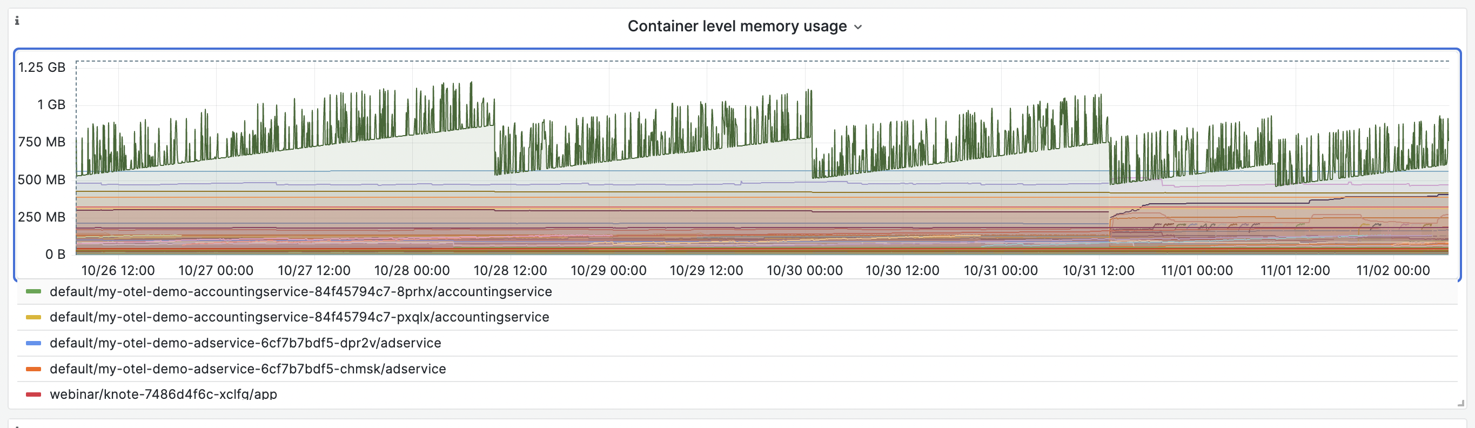Viewport: 1475px width, 428px height.
Task: Click the Container level memory usage title
Action: click(736, 26)
